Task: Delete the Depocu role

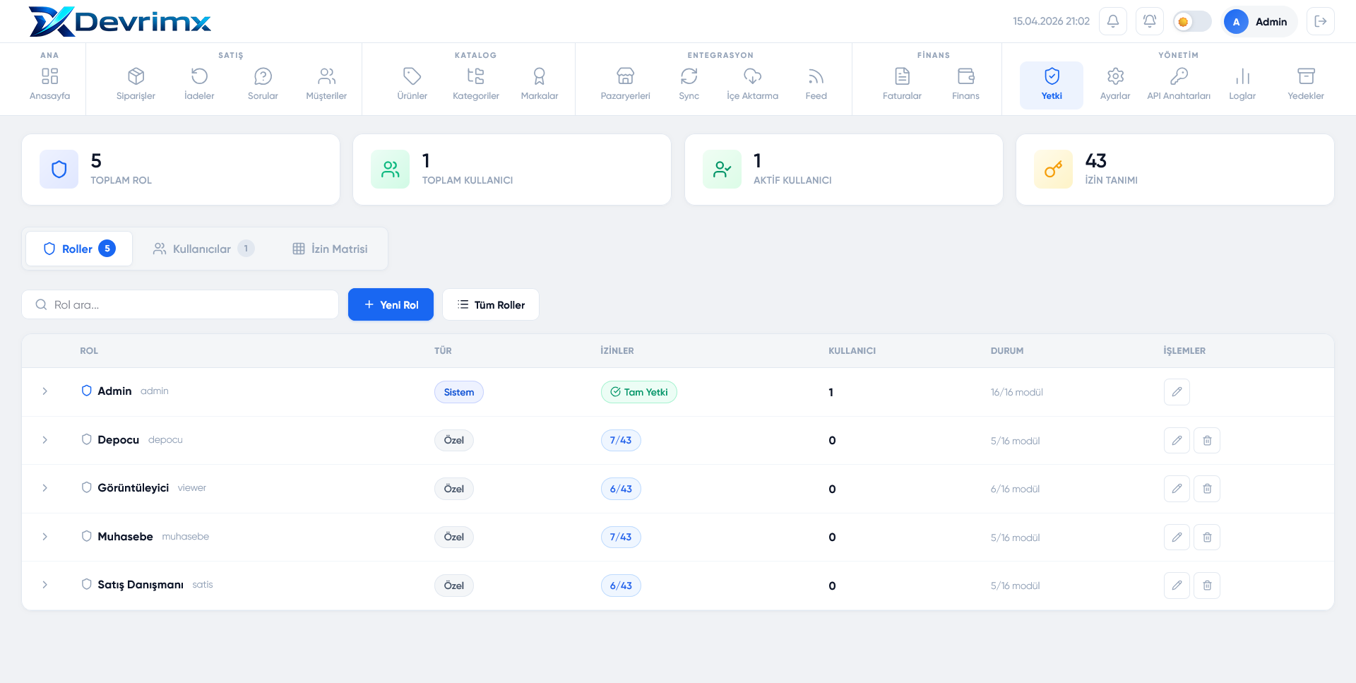Action: [x=1207, y=441]
